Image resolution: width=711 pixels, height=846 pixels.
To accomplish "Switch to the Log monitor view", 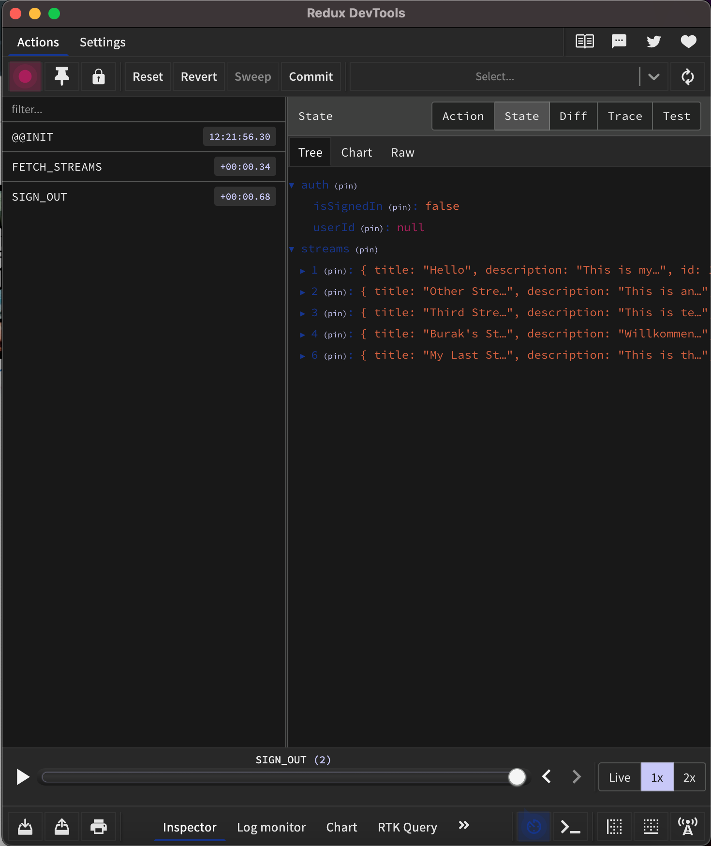I will click(x=271, y=827).
